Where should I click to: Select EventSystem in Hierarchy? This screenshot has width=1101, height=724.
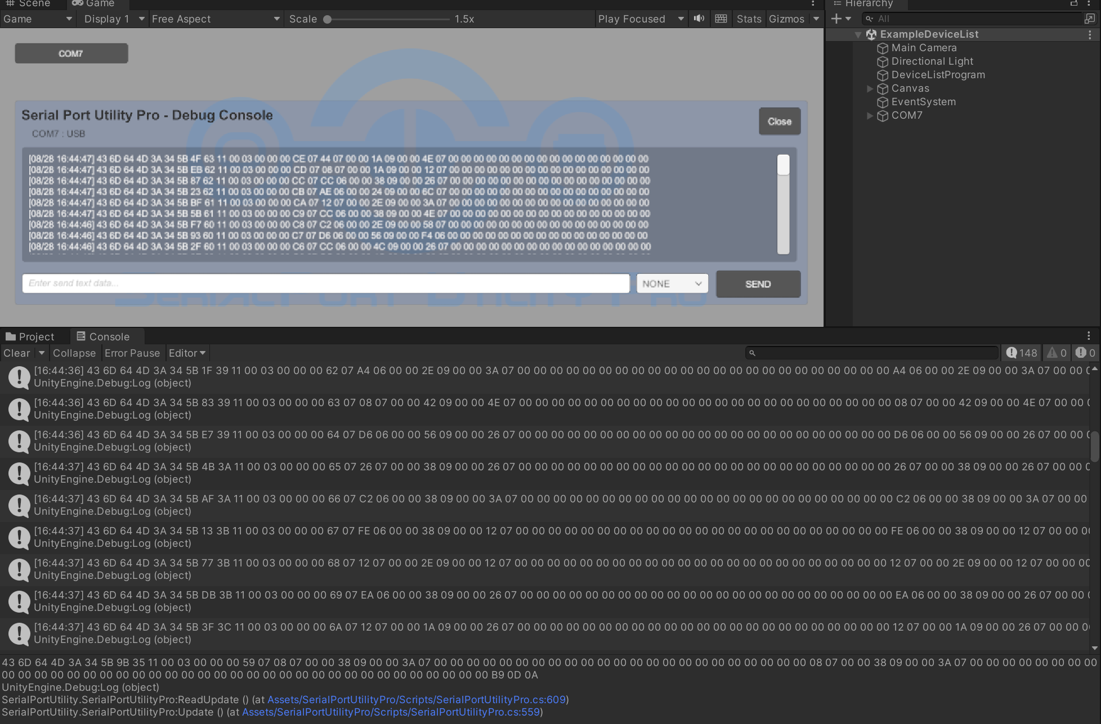click(x=923, y=102)
